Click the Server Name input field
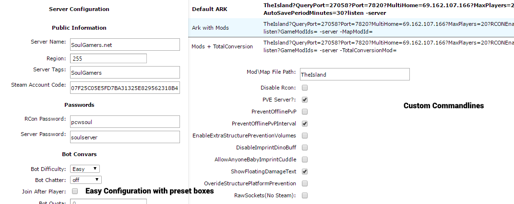 124,45
